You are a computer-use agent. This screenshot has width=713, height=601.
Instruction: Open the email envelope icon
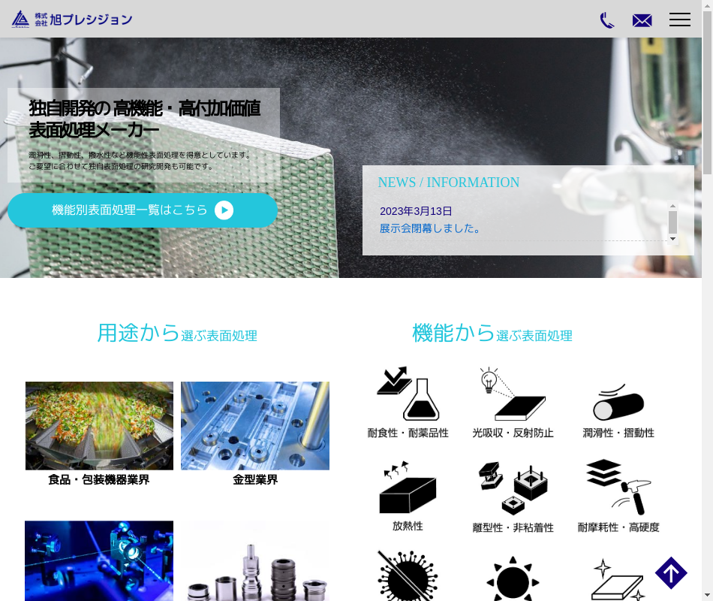642,20
